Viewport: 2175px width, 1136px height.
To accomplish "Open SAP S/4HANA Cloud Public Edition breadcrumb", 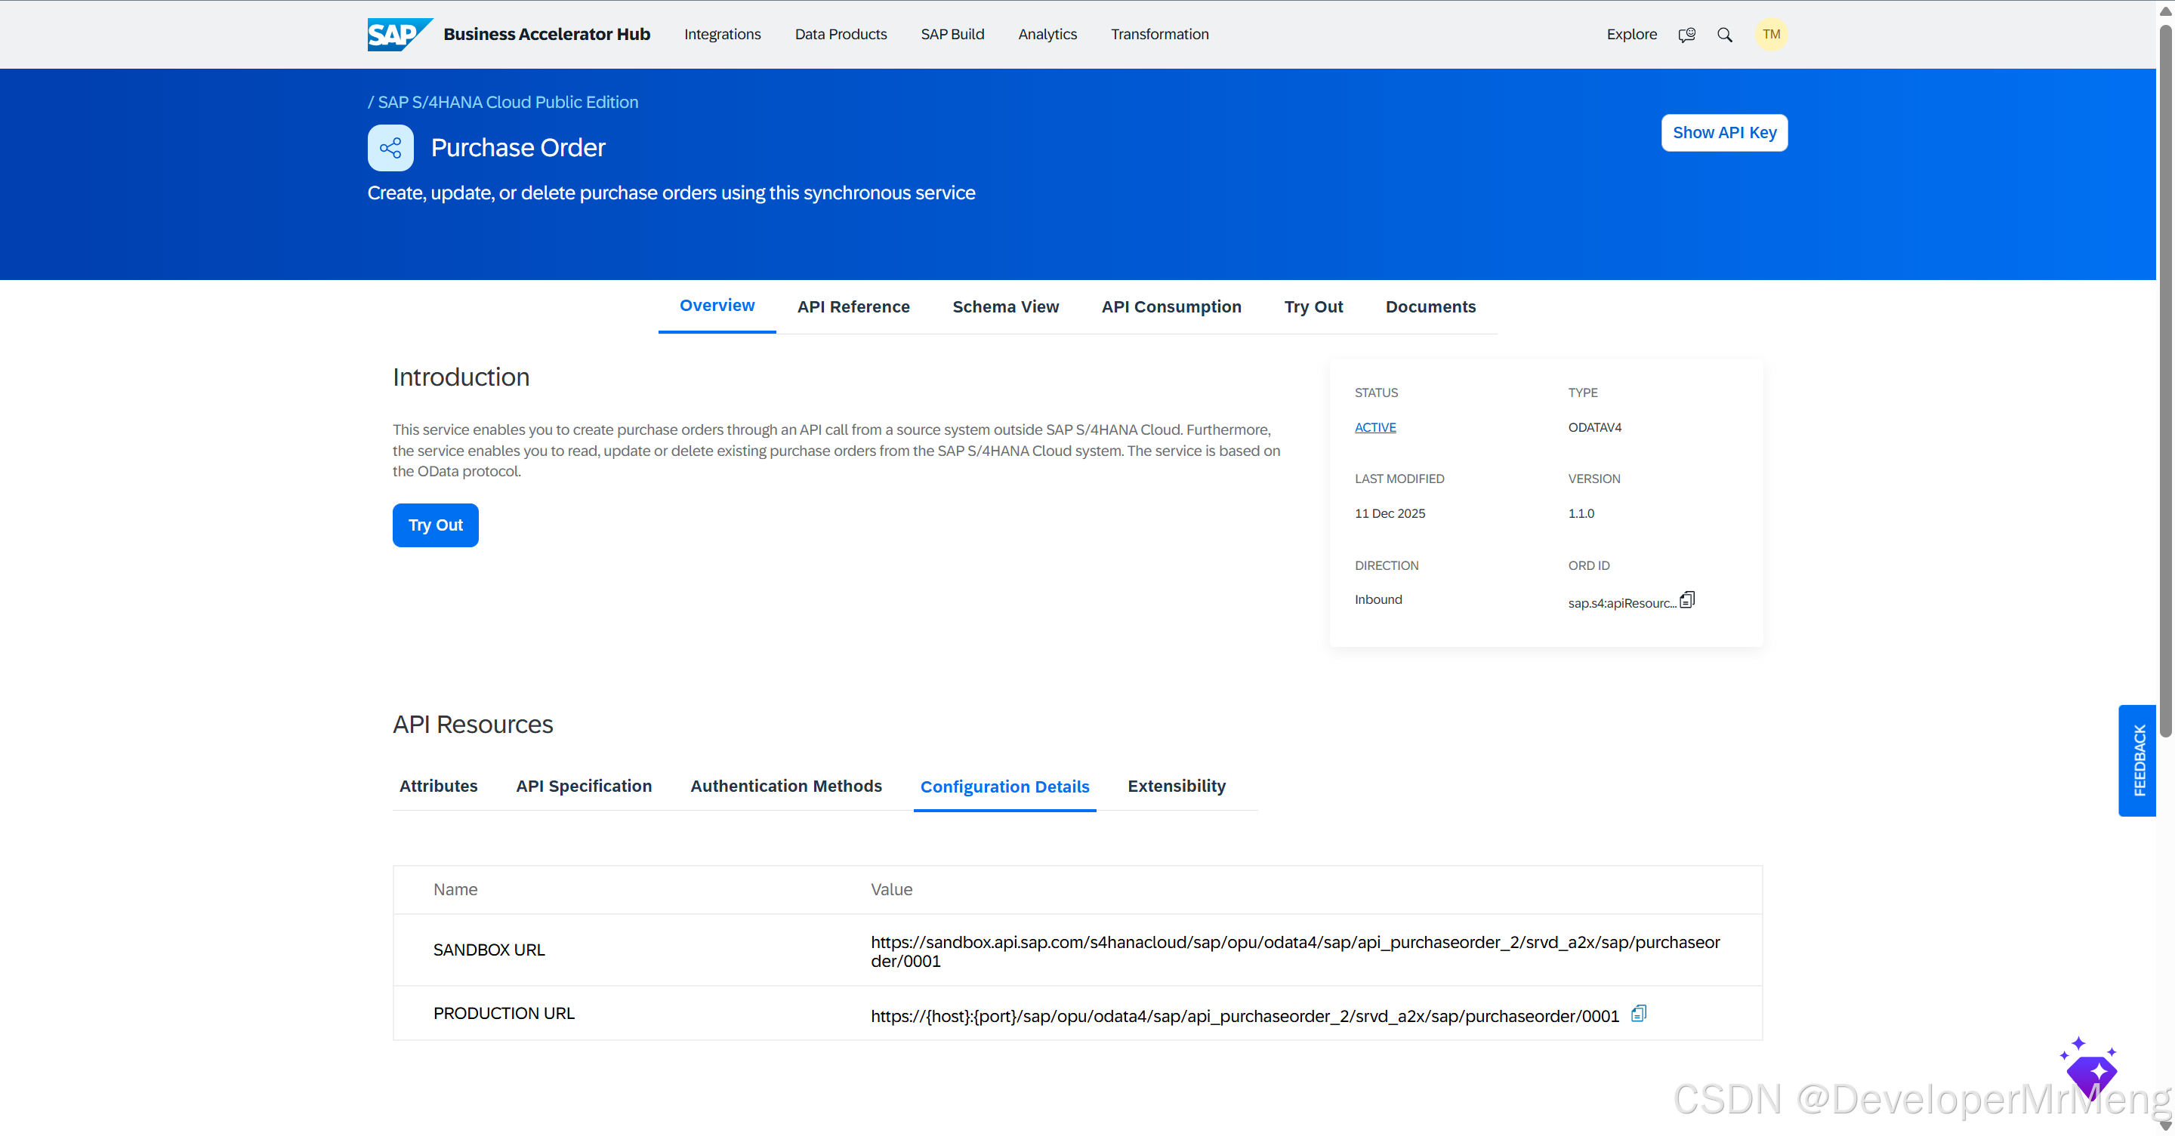I will click(x=507, y=102).
